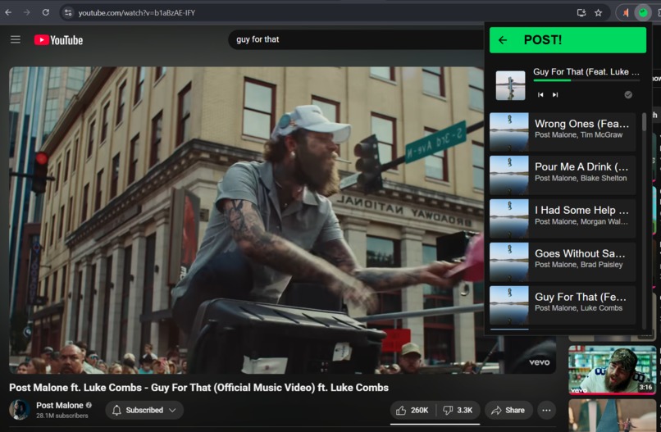Click the Subscribed bell icon

point(116,410)
